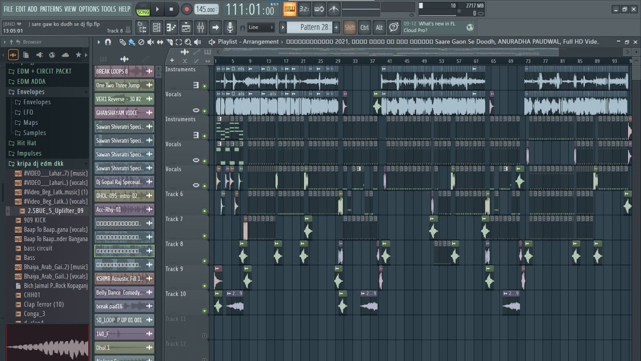This screenshot has width=641, height=361.
Task: Mute Track 7 with its green LED
Action: pyautogui.click(x=204, y=236)
